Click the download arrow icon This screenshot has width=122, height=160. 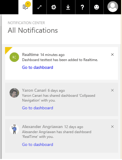68,7
